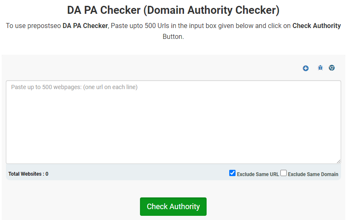Click the 'DA PA Checker' page heading

[x=104, y=10]
